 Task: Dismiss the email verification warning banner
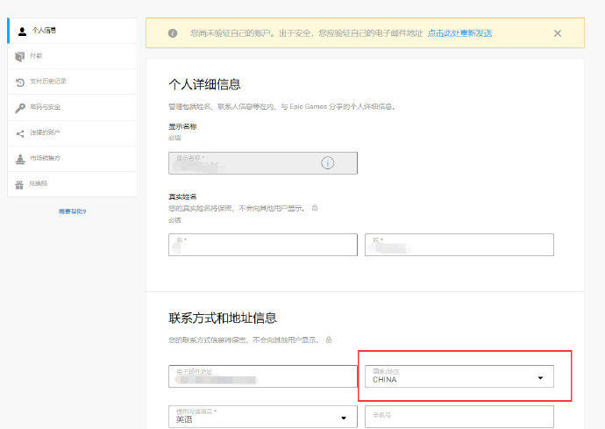(x=558, y=33)
